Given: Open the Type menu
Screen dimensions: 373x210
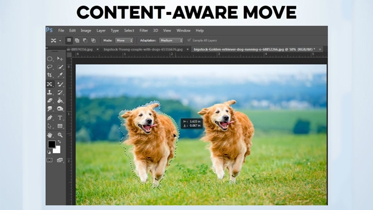Looking at the screenshot, I should [114, 30].
